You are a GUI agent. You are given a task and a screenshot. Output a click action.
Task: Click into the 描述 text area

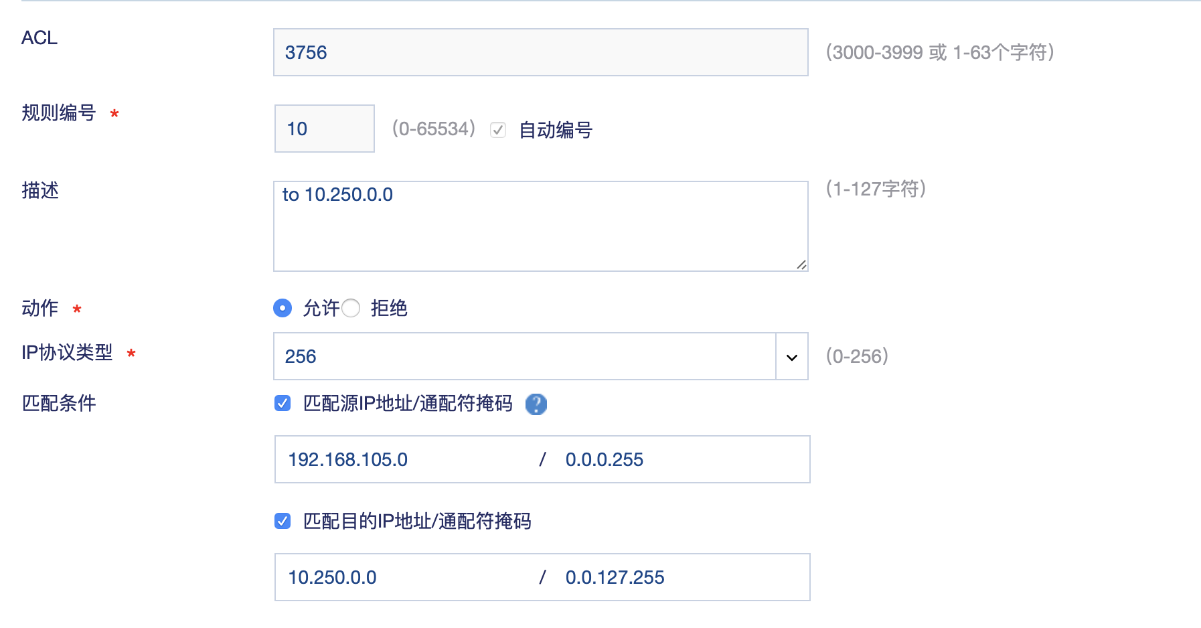click(540, 226)
